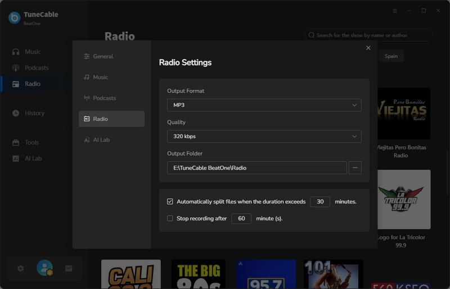Open the 101 station thumbnail
450x289 pixels.
coord(333,274)
